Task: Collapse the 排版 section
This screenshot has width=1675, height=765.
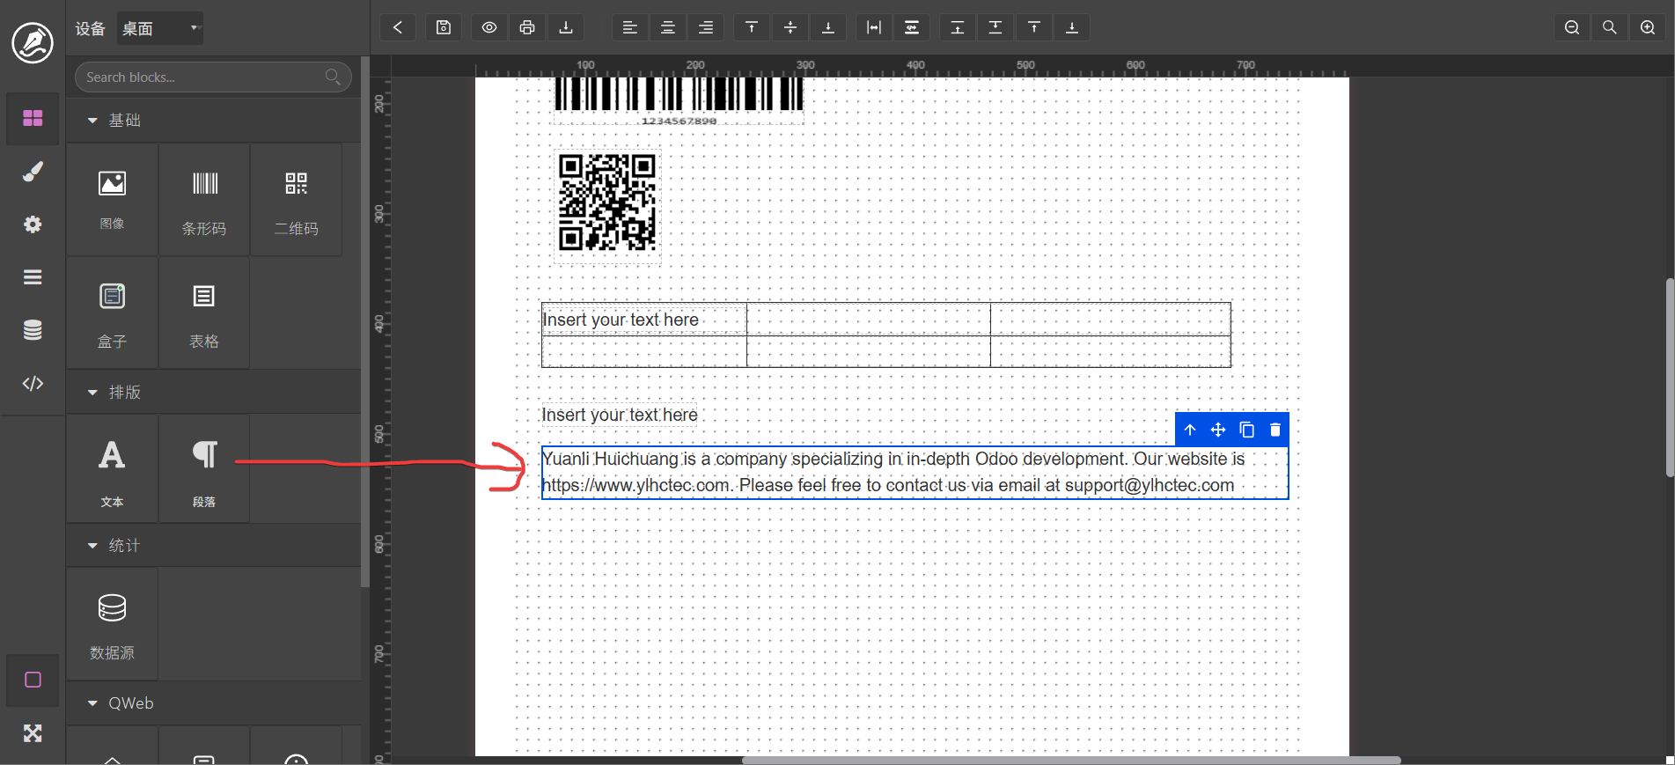Action: (92, 392)
